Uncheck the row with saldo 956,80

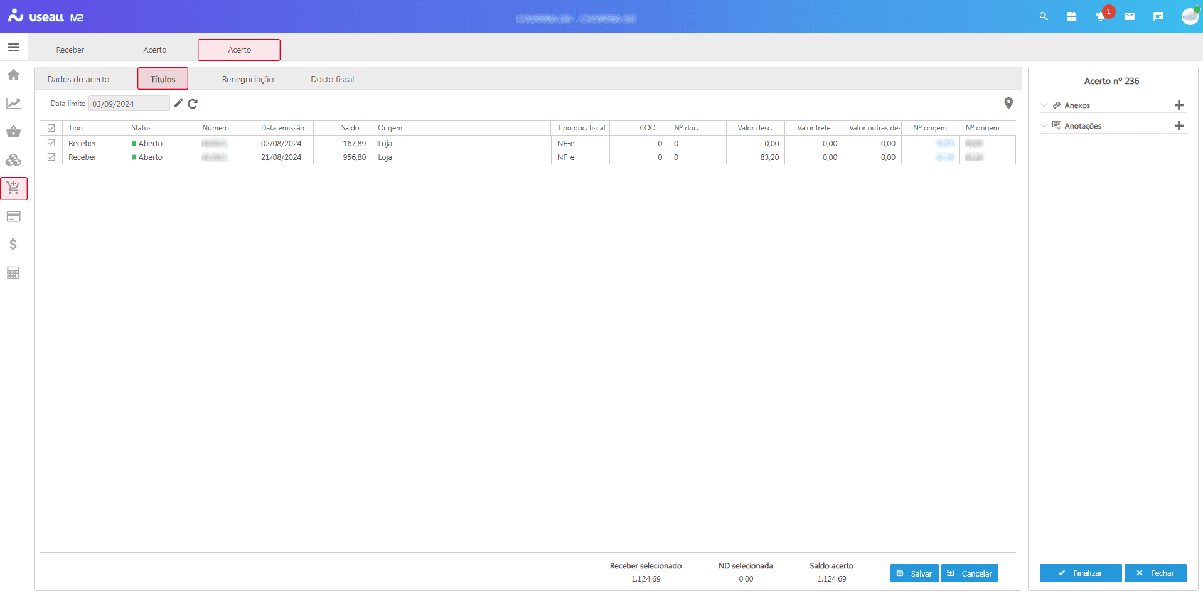51,157
